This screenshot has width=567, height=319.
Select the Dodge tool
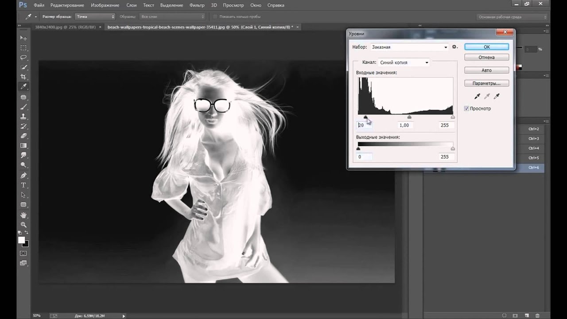[x=23, y=165]
